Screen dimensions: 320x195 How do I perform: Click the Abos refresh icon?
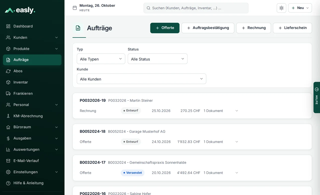pyautogui.click(x=8, y=71)
